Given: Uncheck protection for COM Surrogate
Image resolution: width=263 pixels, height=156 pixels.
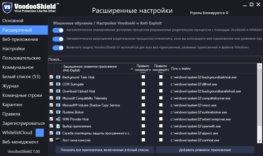Looking at the screenshot, I should click(x=51, y=84).
